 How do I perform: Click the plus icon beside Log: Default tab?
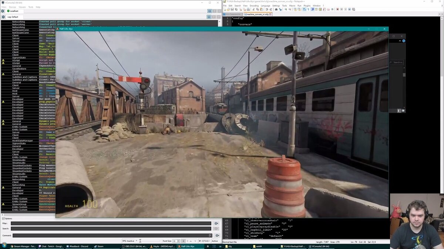click(x=3, y=17)
